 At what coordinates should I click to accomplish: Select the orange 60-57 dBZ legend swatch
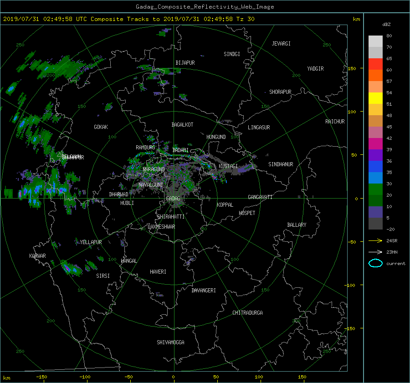tap(375, 76)
